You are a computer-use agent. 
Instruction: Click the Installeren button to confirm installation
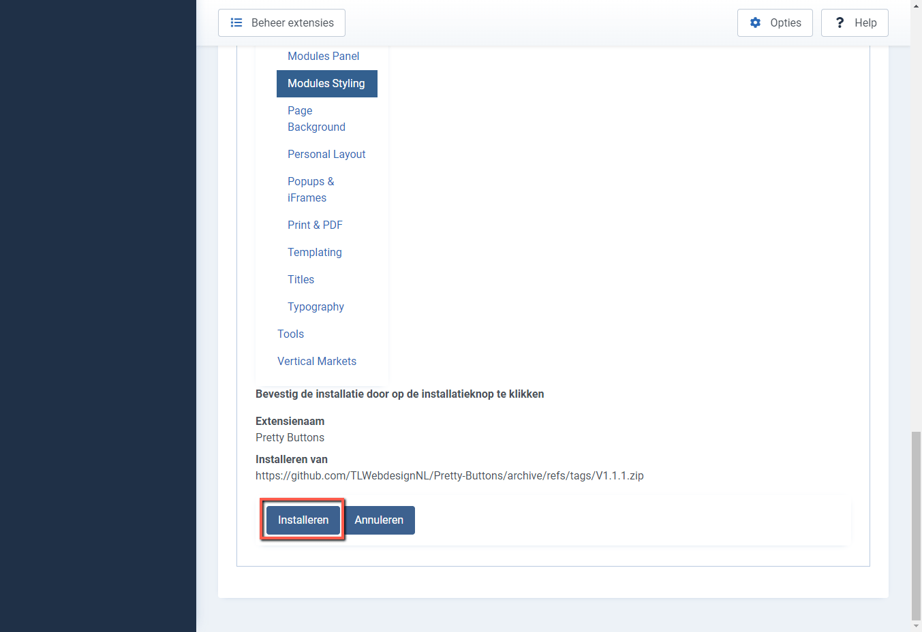pos(303,520)
